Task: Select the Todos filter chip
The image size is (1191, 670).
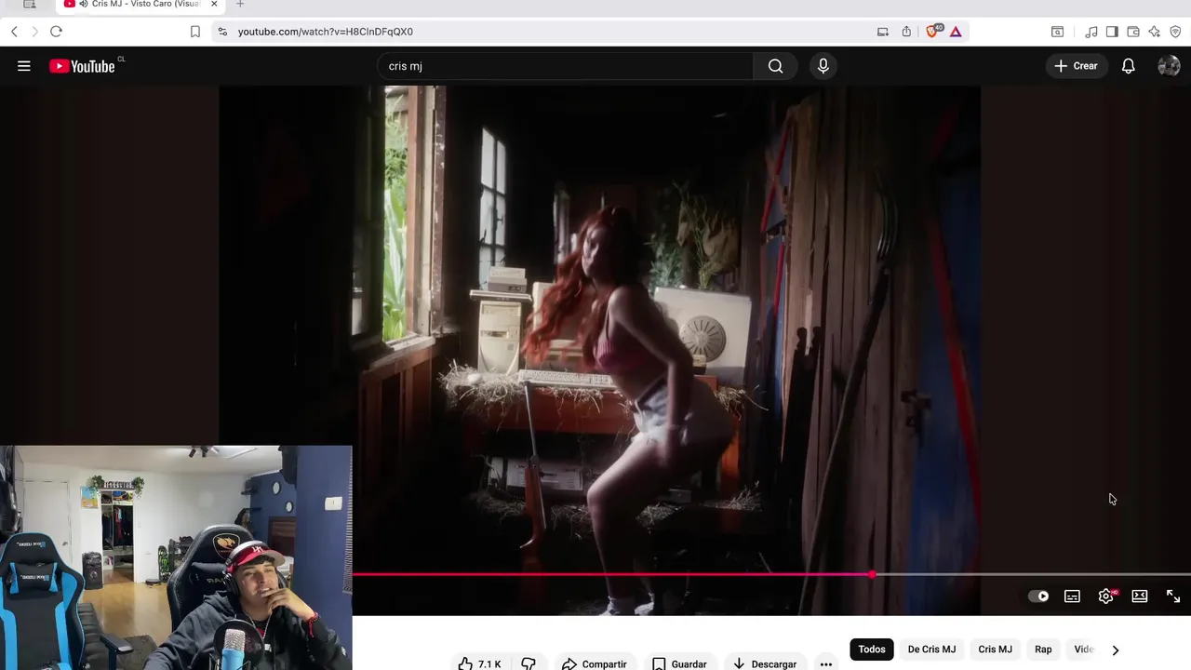Action: 872,650
